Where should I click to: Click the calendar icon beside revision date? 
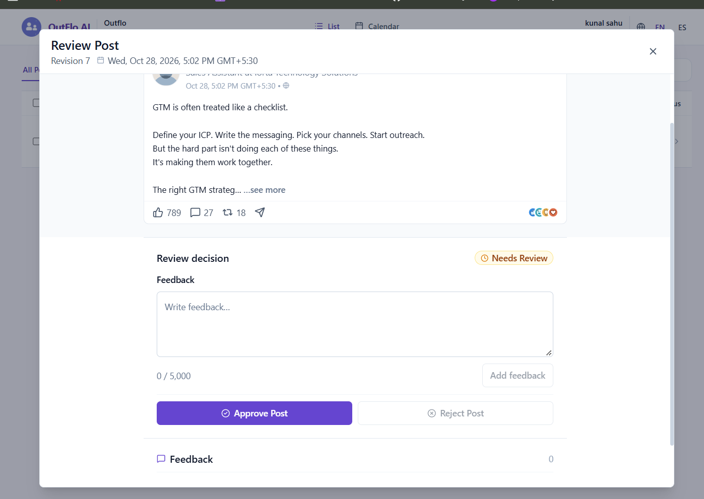(x=101, y=60)
